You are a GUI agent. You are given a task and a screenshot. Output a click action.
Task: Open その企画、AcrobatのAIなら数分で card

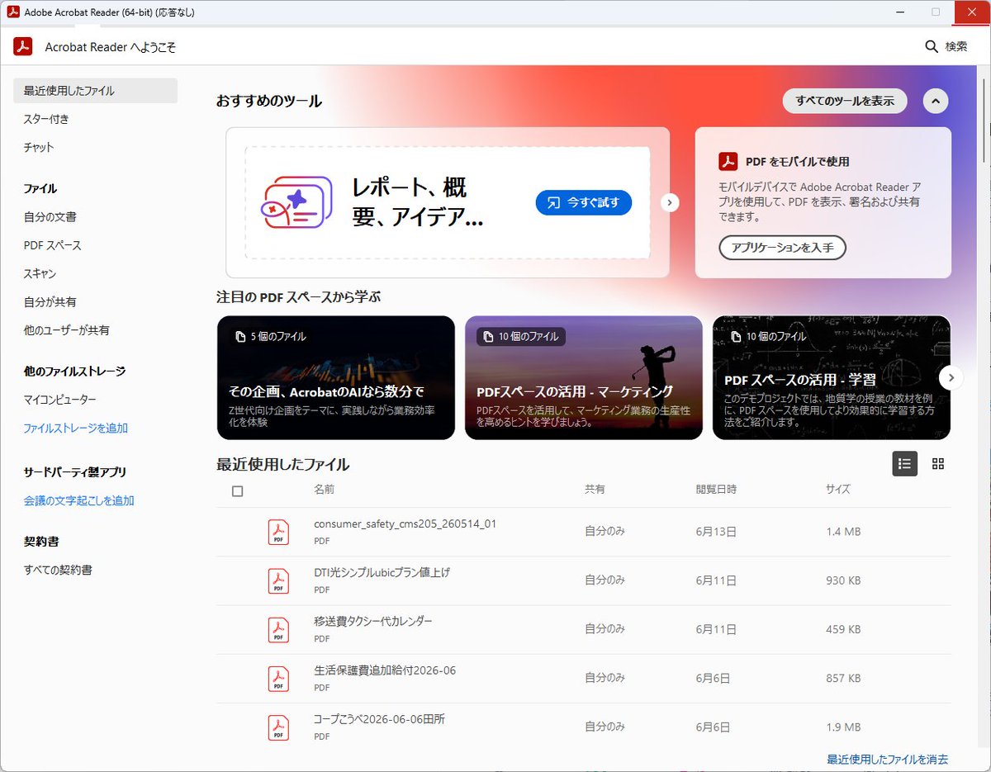pyautogui.click(x=336, y=377)
